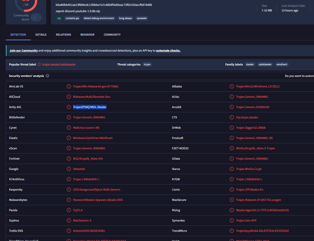Open the DETECTION tab

click(x=18, y=35)
